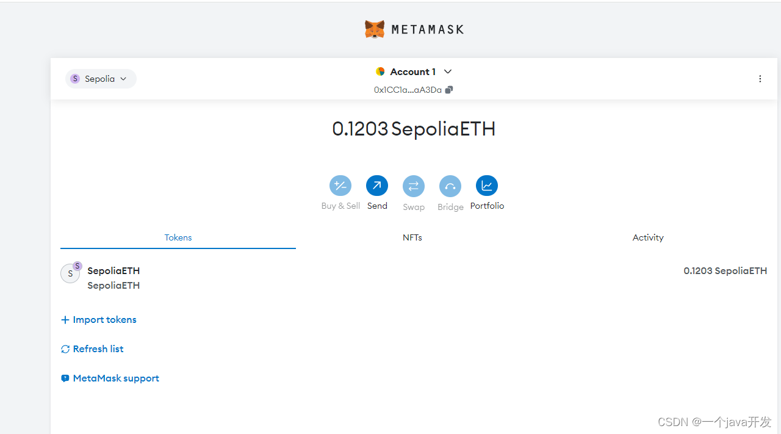The image size is (781, 434).
Task: Click the Send arrow icon
Action: click(377, 186)
